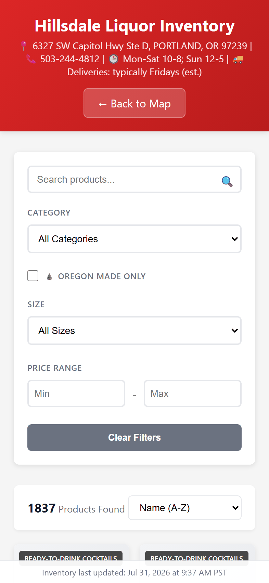The image size is (269, 583).
Task: Click the Hillsdale Liquor Inventory title
Action: pyautogui.click(x=134, y=26)
